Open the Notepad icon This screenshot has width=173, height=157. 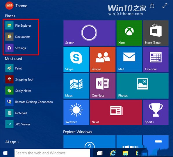coord(9,113)
